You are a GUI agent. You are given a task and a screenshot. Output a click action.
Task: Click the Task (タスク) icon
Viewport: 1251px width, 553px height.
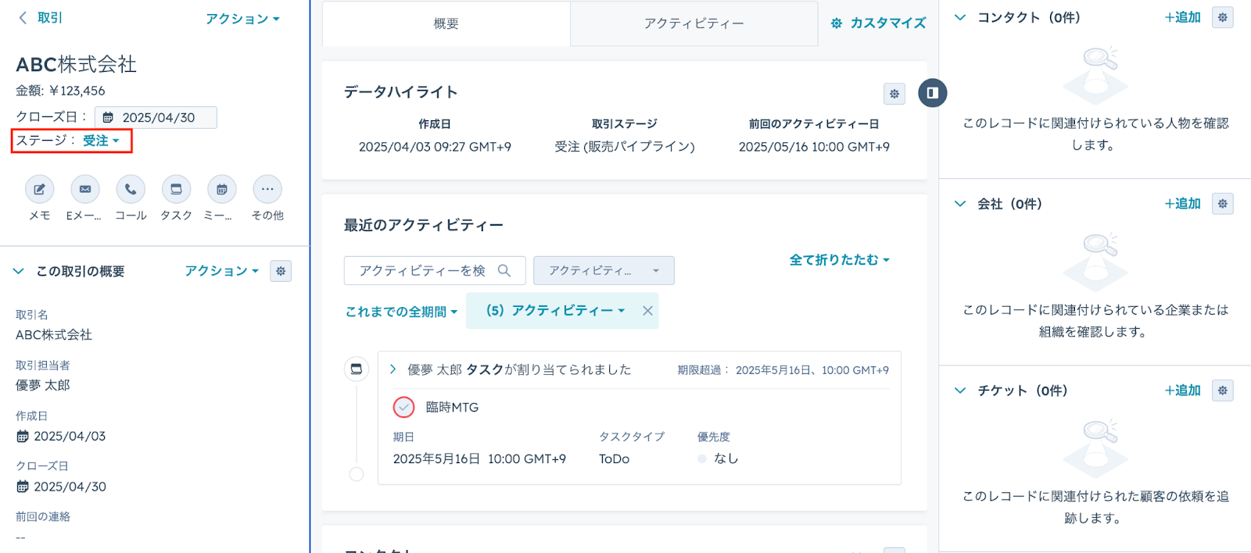click(176, 189)
